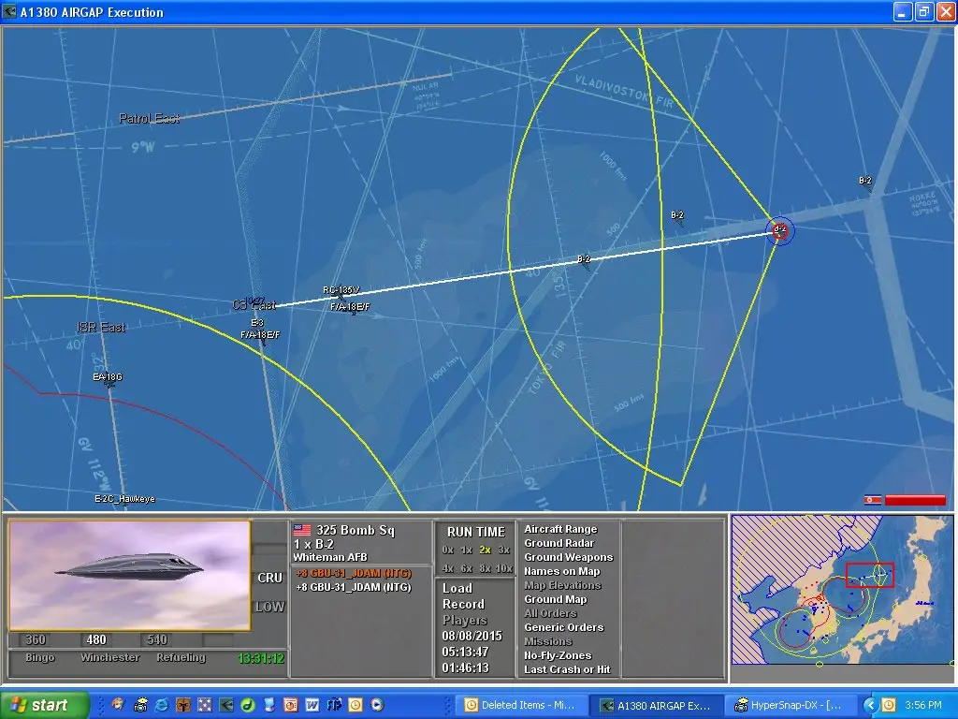Click the red viewport rectangle on minimap
The width and height of the screenshot is (958, 719).
(x=870, y=575)
